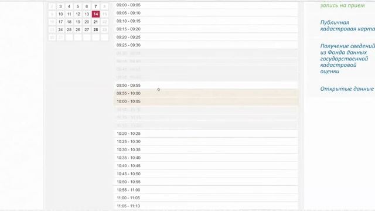
Task: Select the 09:05 - 09:10 time slot
Action: [206, 13]
